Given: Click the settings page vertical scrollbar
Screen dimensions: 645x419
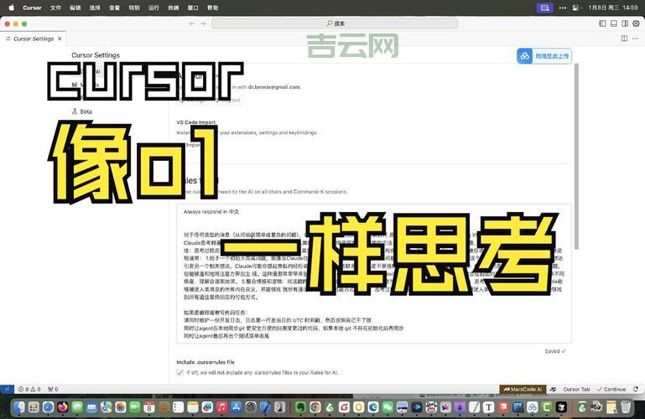Looking at the screenshot, I should tap(576, 156).
